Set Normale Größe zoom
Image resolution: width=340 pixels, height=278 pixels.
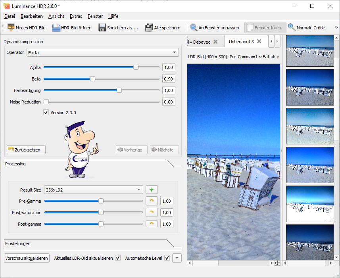pyautogui.click(x=292, y=28)
